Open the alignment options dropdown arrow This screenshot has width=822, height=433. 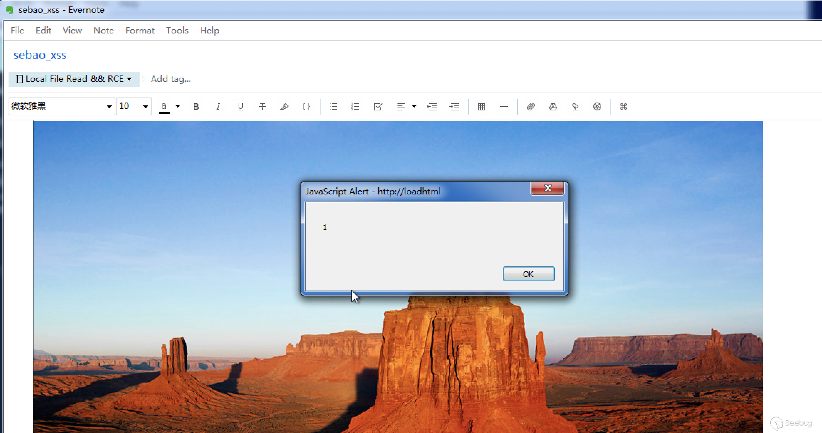pyautogui.click(x=414, y=106)
